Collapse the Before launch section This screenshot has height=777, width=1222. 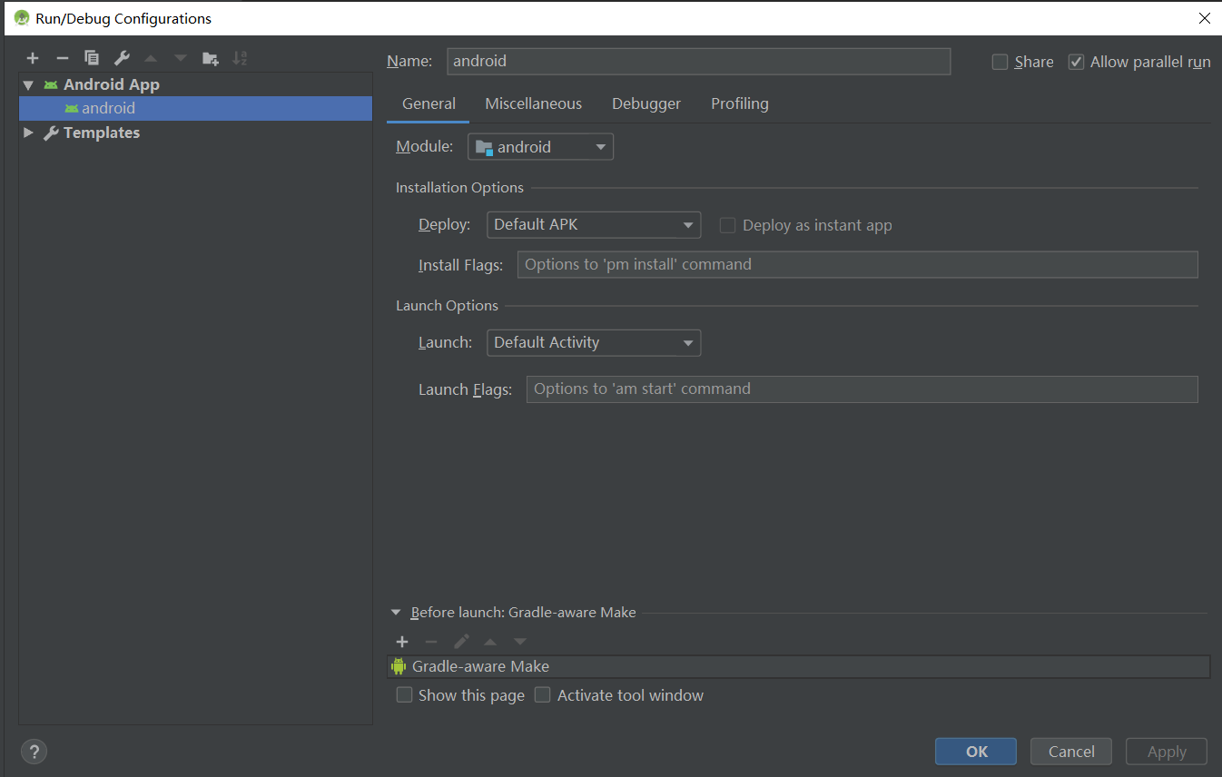(395, 612)
